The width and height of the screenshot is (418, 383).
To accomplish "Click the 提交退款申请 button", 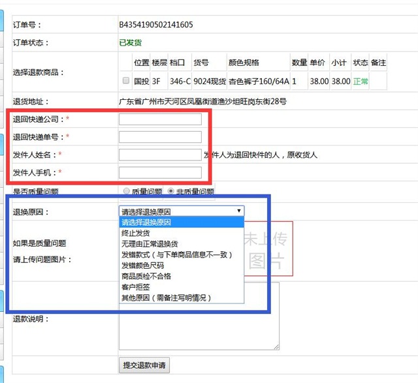I will [x=144, y=365].
